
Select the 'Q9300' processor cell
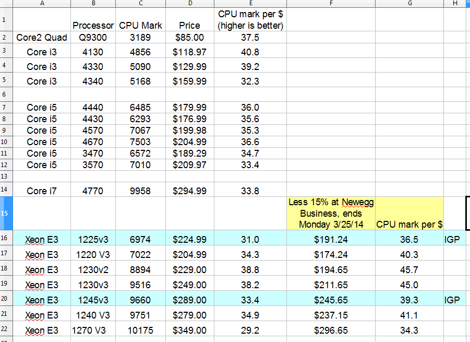click(x=93, y=38)
